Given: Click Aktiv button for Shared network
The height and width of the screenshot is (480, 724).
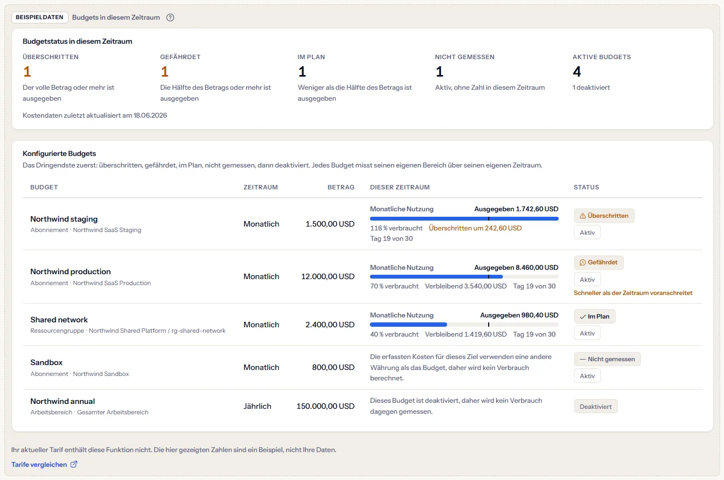Looking at the screenshot, I should 587,333.
